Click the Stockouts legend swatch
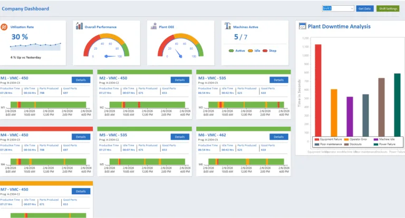The height and width of the screenshot is (218, 405). click(346, 144)
